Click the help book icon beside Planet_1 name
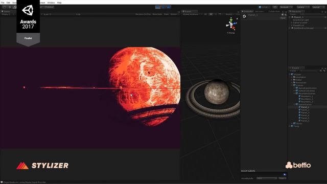 coord(283,15)
